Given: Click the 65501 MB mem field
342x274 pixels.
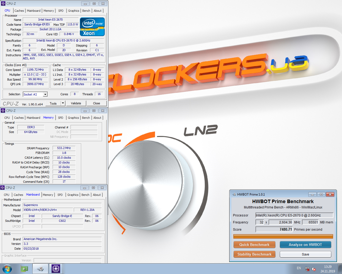Looking at the screenshot, I should tap(310, 222).
